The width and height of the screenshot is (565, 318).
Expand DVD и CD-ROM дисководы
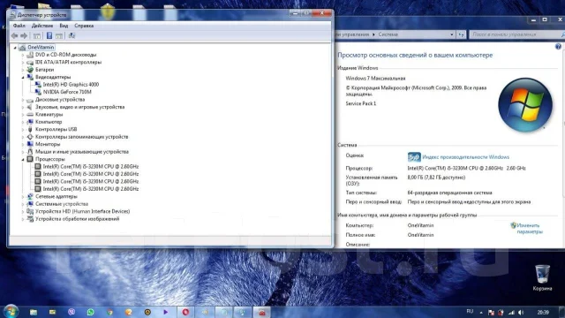pyautogui.click(x=23, y=55)
